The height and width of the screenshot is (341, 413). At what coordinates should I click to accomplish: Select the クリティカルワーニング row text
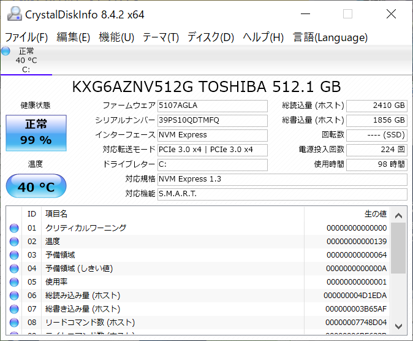tap(86, 228)
